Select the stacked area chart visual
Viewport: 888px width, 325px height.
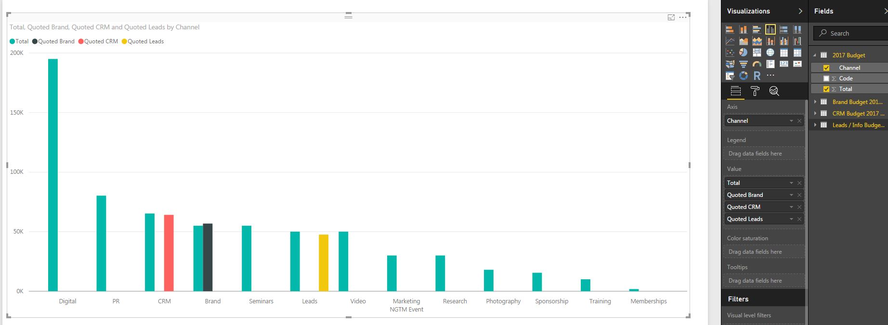(757, 41)
